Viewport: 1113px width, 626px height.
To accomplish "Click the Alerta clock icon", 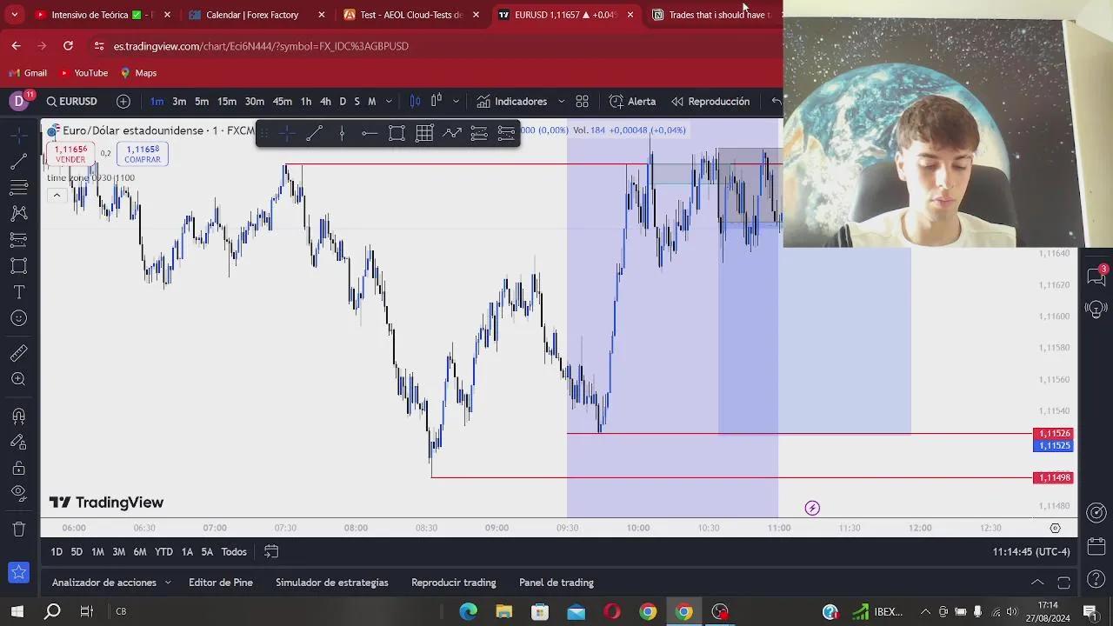I will (616, 102).
